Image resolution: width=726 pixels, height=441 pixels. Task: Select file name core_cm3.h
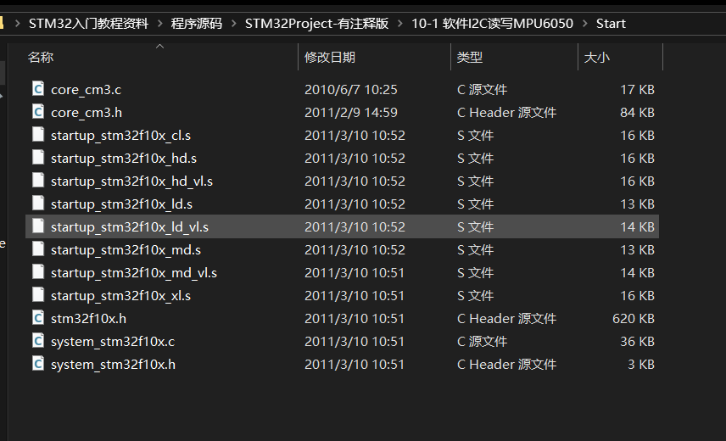[87, 113]
